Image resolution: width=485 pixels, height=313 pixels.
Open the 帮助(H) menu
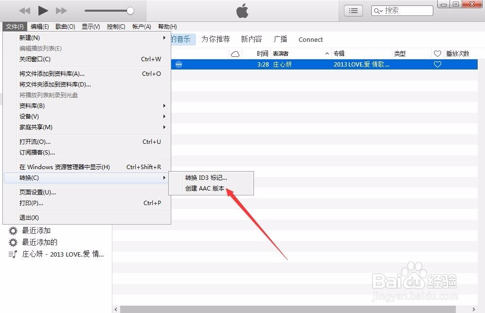click(167, 26)
